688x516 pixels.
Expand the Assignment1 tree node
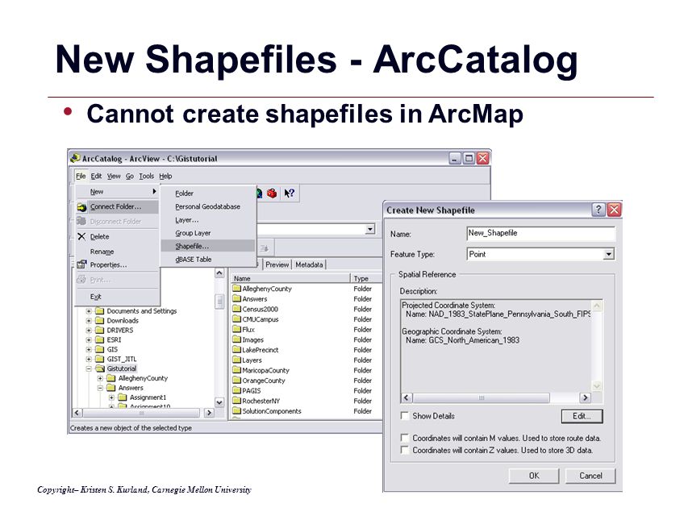point(111,397)
